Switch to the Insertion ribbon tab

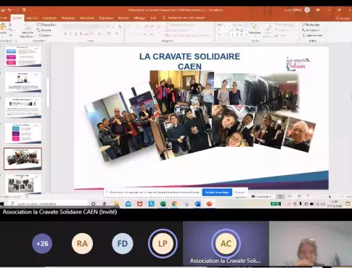[32, 18]
